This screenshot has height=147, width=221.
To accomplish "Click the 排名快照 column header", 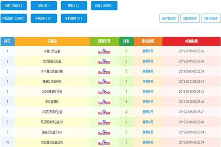I will tap(148, 41).
